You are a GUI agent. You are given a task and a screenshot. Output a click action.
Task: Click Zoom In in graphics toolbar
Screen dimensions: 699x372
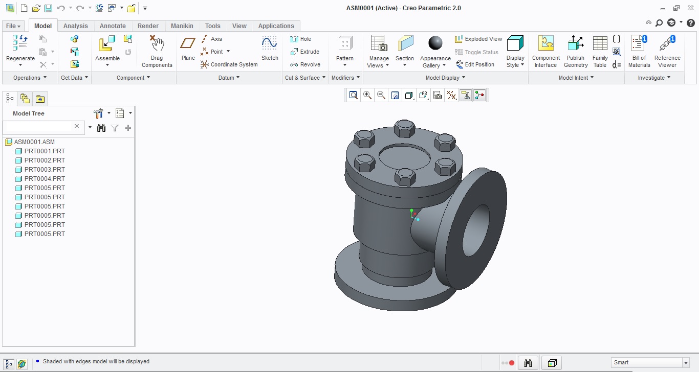pos(367,95)
